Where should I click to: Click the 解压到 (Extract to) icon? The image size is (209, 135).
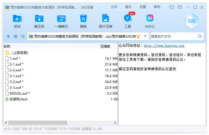[39, 19]
